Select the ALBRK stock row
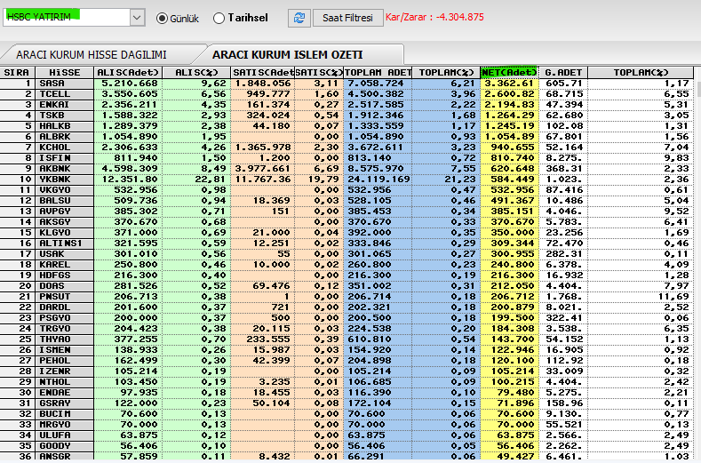 [x=347, y=137]
